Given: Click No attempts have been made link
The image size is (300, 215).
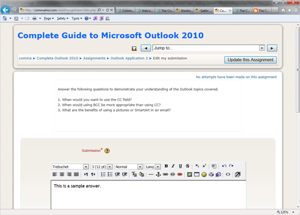Looking at the screenshot, I should pyautogui.click(x=236, y=77).
